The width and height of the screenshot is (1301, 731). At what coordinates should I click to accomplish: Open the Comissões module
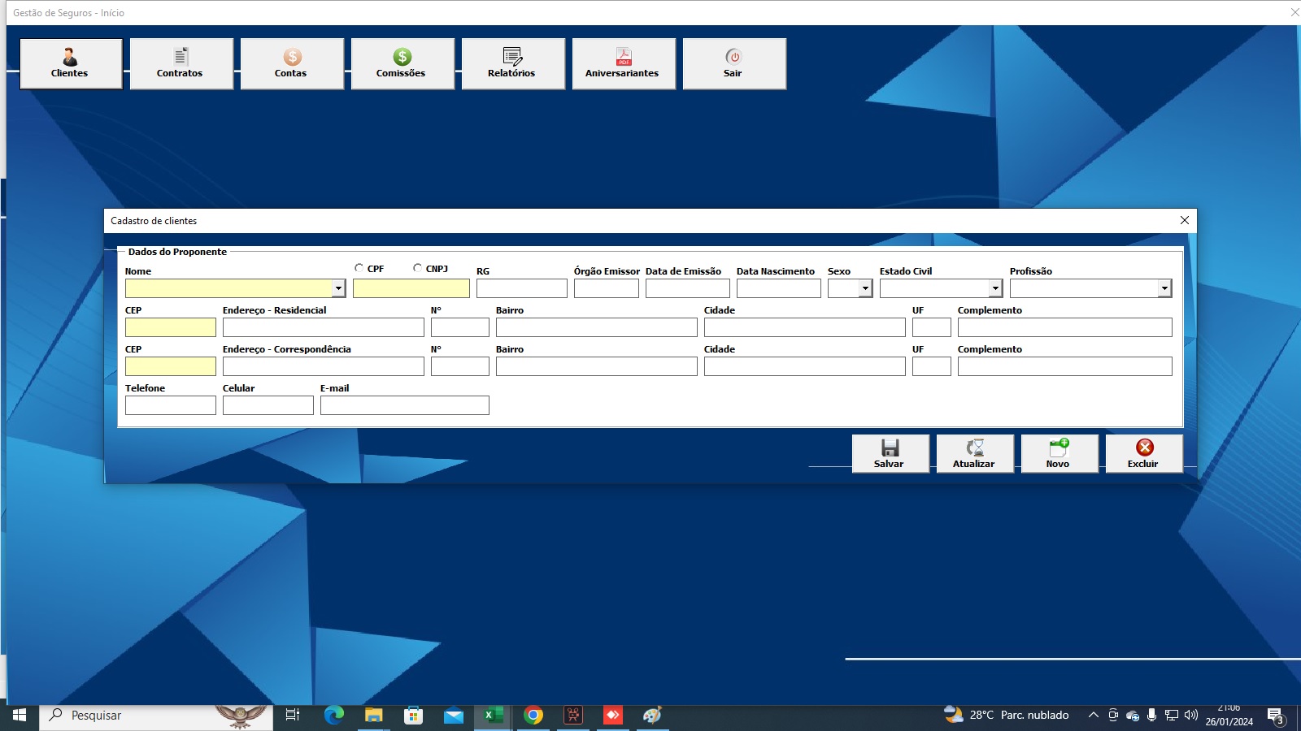tap(402, 63)
